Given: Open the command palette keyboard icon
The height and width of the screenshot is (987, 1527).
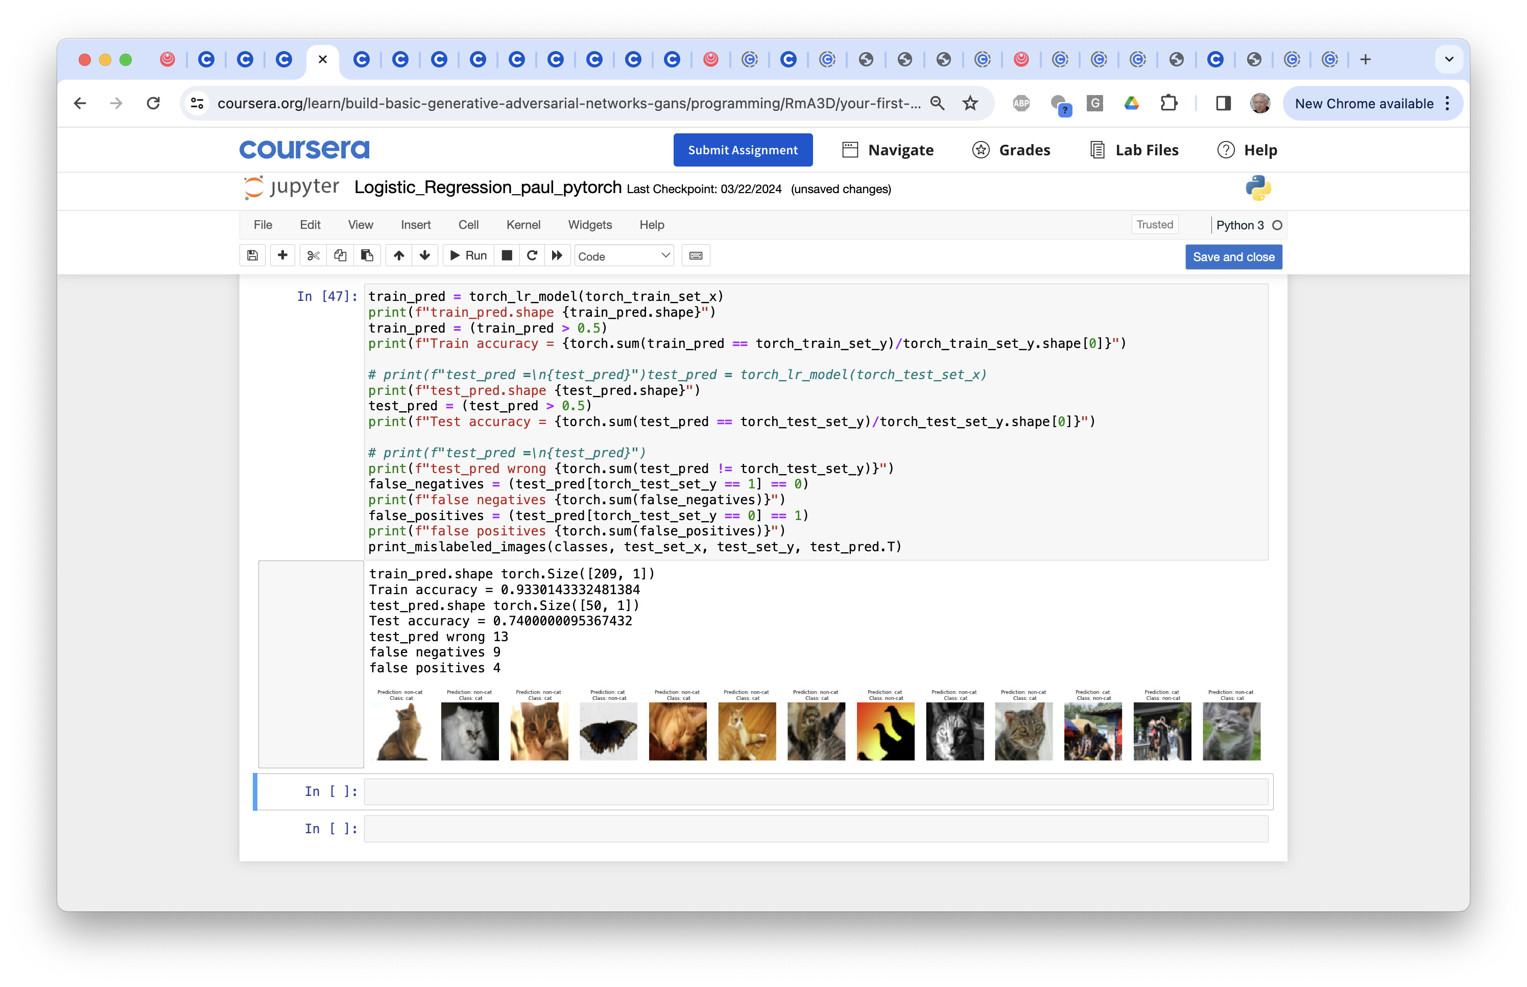Looking at the screenshot, I should (x=696, y=256).
